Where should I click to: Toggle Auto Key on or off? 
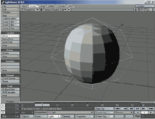coord(104,109)
